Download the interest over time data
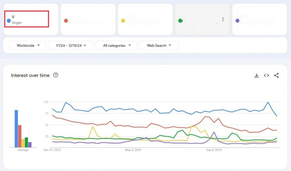The width and height of the screenshot is (291, 171). [x=256, y=75]
